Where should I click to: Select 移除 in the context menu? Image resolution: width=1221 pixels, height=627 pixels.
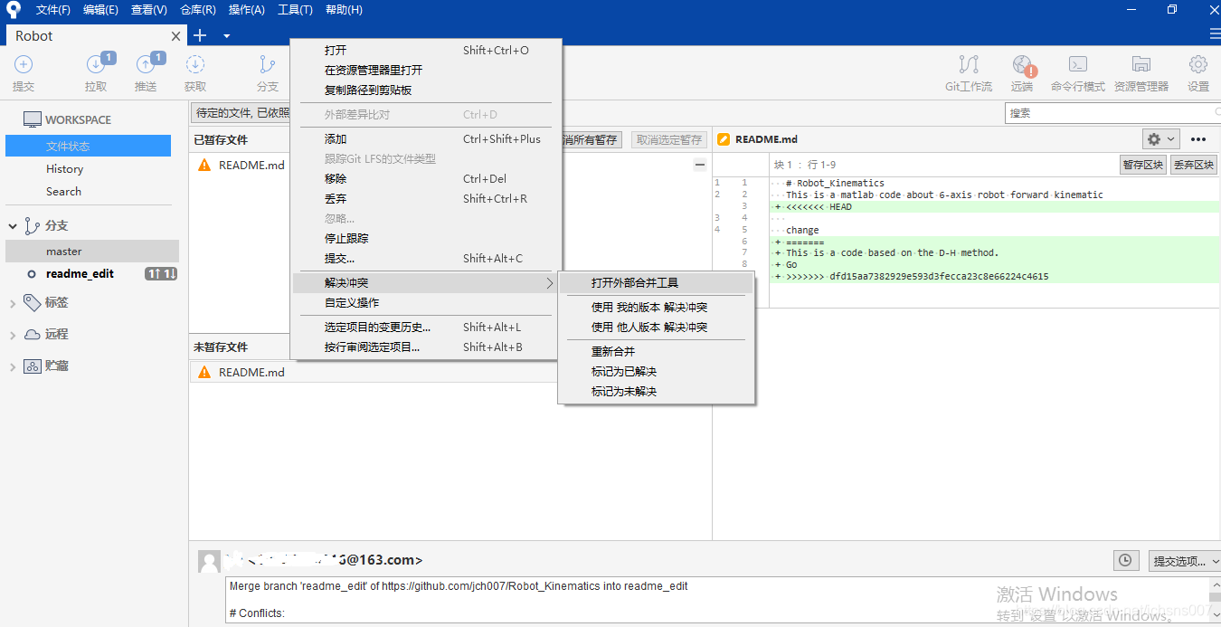pyautogui.click(x=426, y=179)
